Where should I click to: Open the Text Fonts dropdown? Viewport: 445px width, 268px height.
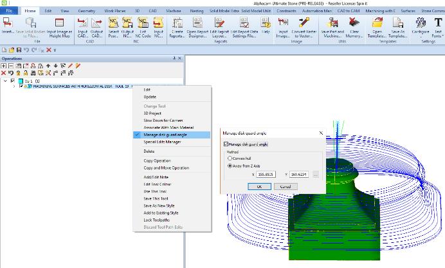(438, 27)
